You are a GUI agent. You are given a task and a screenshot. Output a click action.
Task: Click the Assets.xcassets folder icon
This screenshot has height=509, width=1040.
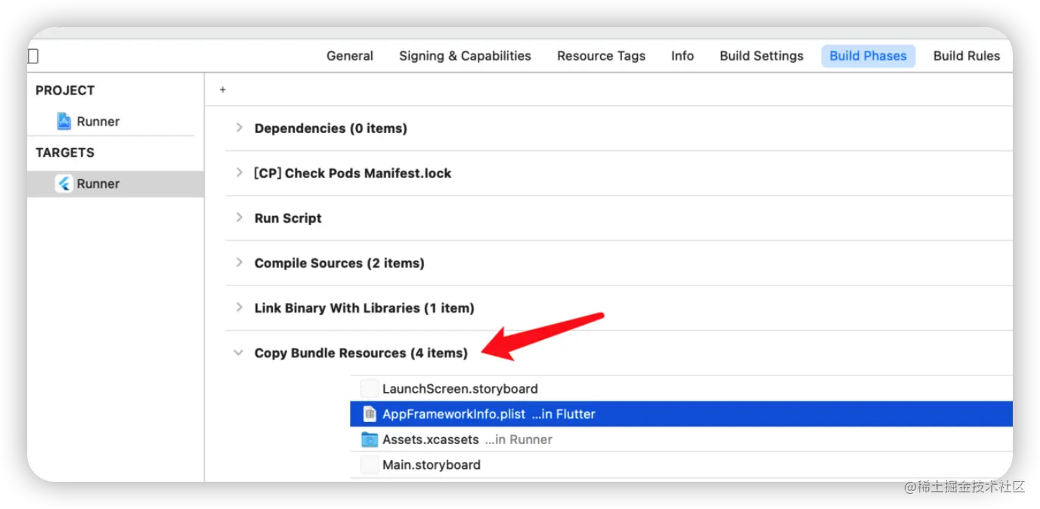[x=369, y=440]
